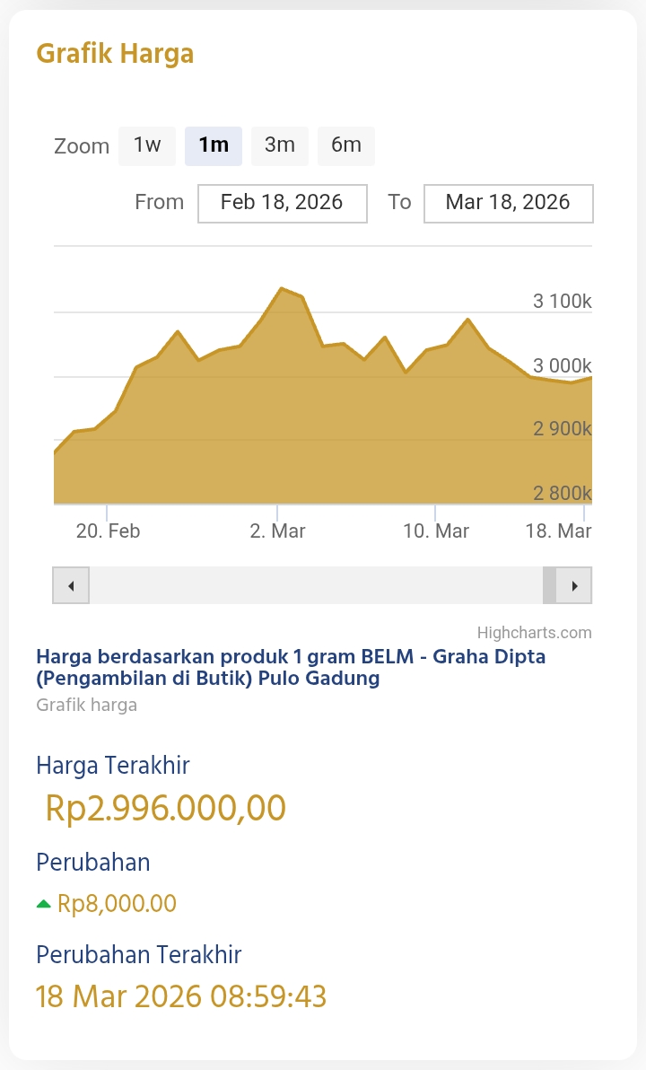
Task: Click the "3 100k" y-axis label
Action: 562,301
